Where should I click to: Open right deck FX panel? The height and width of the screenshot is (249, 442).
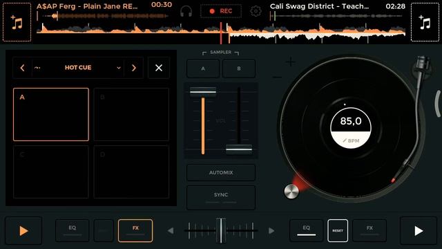[369, 230]
